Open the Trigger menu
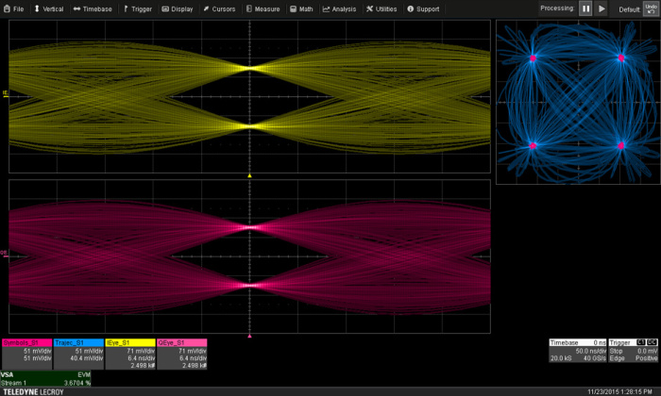Viewport: 661px width, 396px height. (138, 8)
